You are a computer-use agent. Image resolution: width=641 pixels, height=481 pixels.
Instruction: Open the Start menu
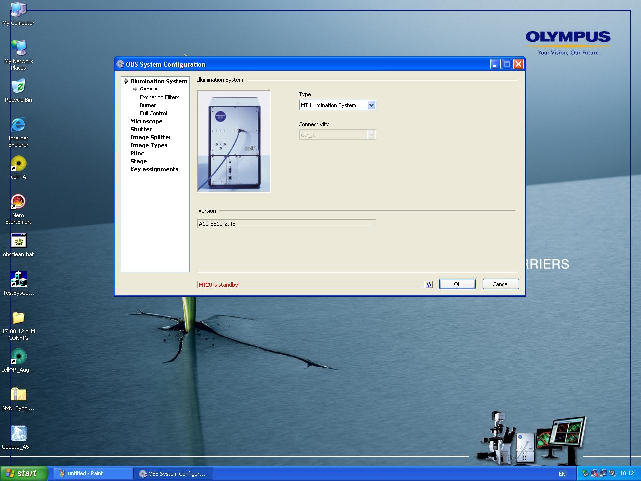pyautogui.click(x=24, y=473)
